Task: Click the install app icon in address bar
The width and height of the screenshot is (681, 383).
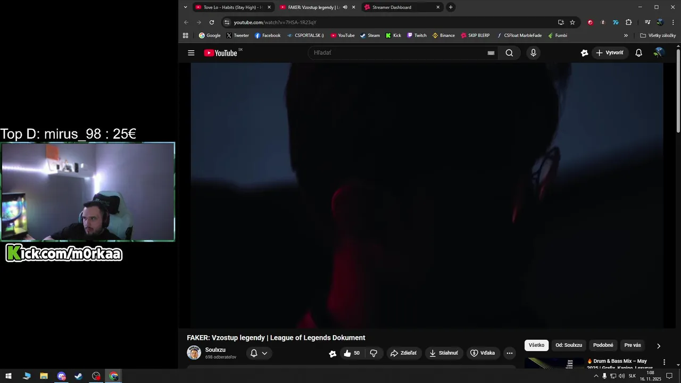Action: (561, 22)
